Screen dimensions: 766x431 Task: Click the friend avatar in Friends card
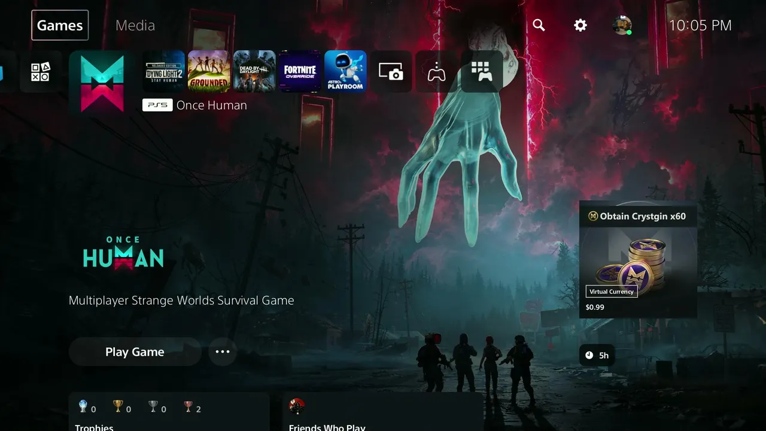click(x=297, y=406)
